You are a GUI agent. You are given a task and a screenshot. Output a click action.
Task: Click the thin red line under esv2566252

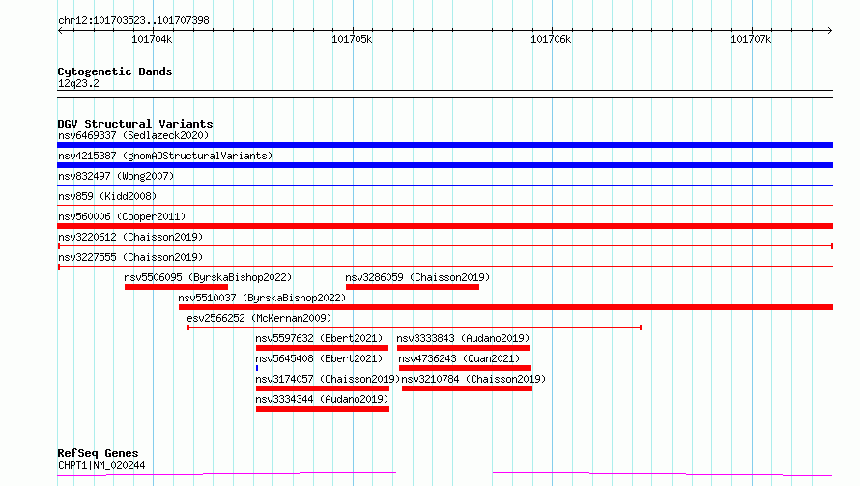pos(415,328)
